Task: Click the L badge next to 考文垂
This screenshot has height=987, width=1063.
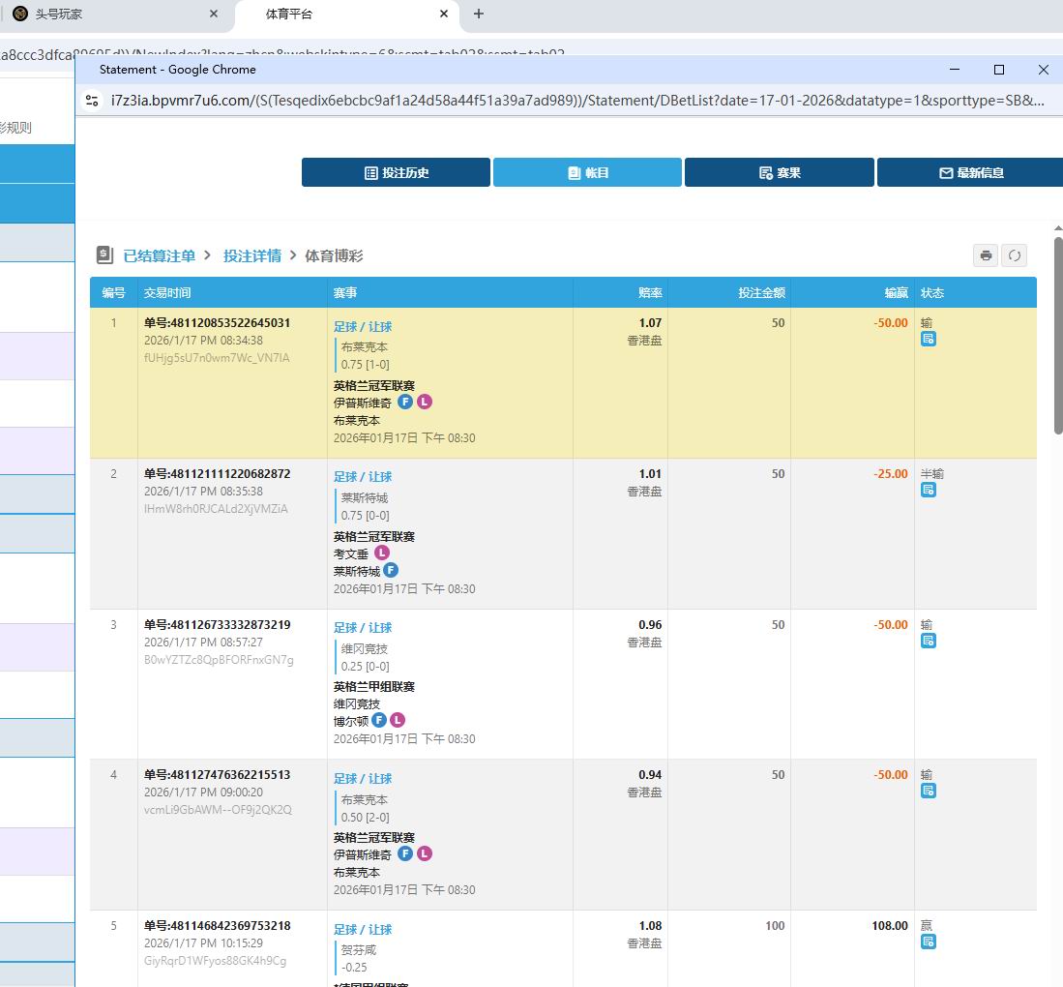Action: 381,553
